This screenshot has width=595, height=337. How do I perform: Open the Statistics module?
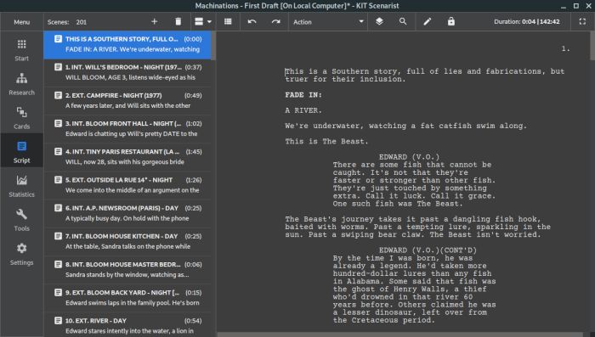pos(21,185)
